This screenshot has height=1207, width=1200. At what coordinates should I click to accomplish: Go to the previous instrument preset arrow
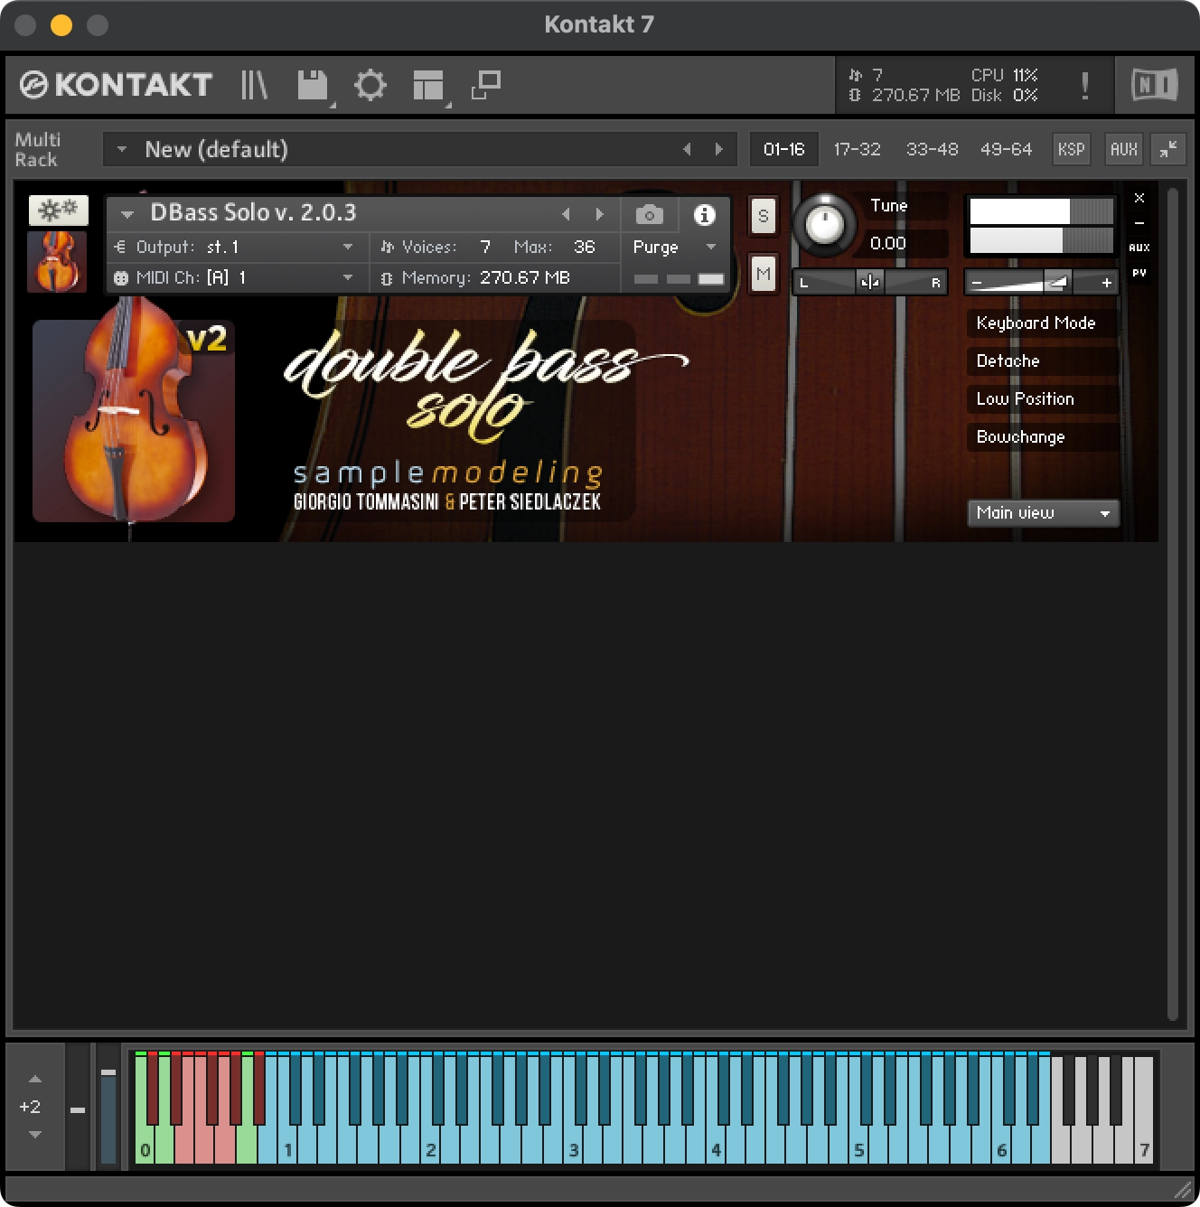(566, 214)
